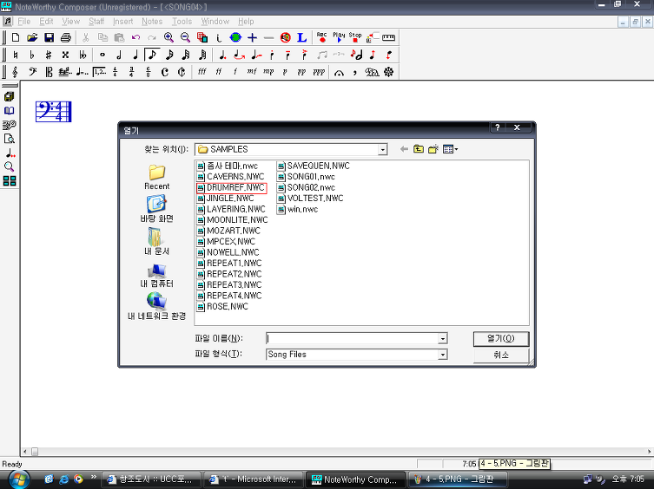The height and width of the screenshot is (489, 654).
Task: Select ROSE.NWC file
Action: (x=222, y=307)
